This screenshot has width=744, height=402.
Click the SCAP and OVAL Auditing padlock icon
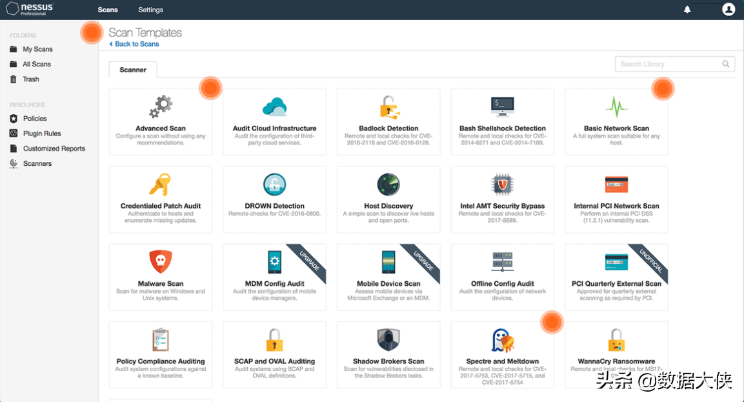coord(275,340)
